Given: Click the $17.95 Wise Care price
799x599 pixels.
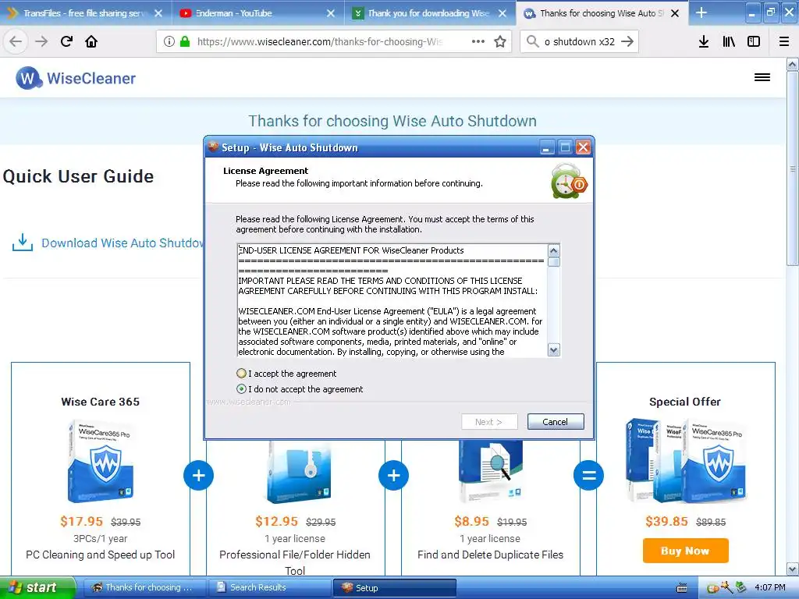Looking at the screenshot, I should pos(81,521).
